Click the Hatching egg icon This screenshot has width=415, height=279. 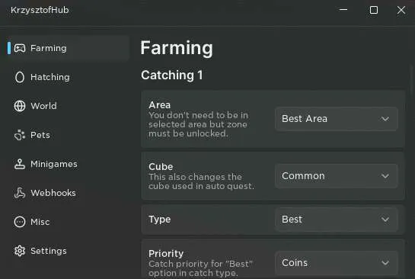tap(20, 77)
